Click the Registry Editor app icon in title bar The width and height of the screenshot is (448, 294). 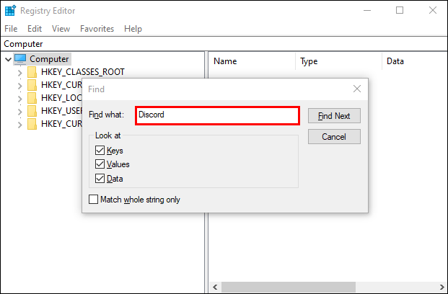(x=10, y=11)
